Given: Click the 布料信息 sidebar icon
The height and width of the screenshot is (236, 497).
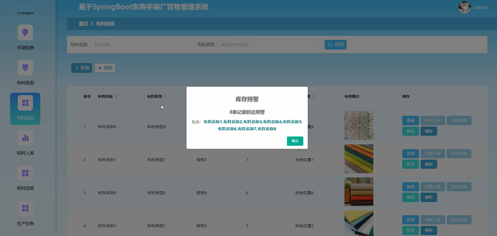Looking at the screenshot, I should pyautogui.click(x=25, y=102).
